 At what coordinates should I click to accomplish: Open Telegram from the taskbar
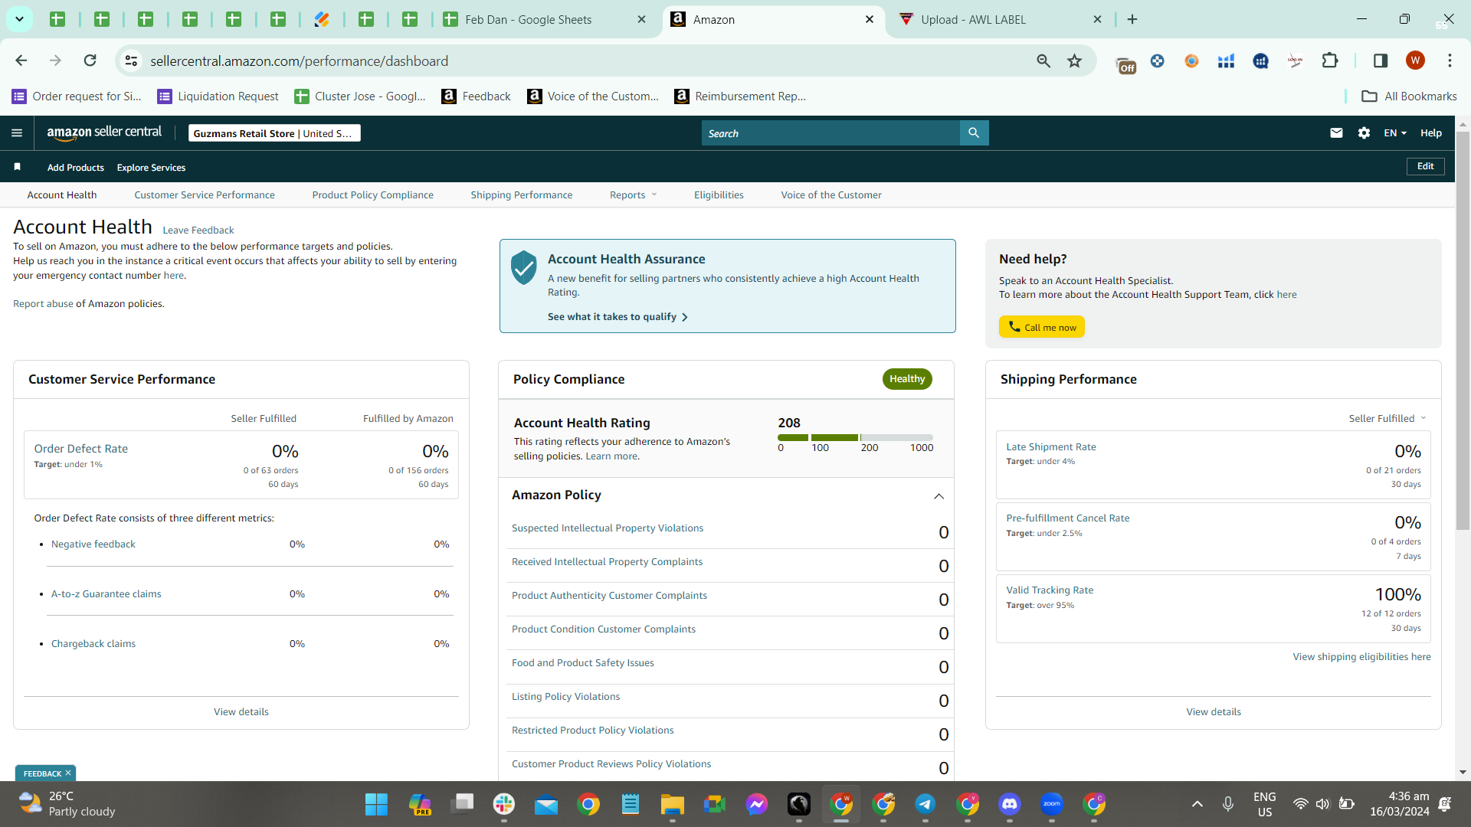926,805
